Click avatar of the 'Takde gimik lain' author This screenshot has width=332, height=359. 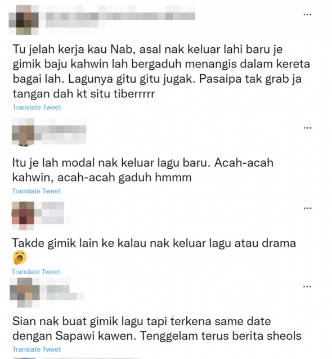tap(23, 216)
